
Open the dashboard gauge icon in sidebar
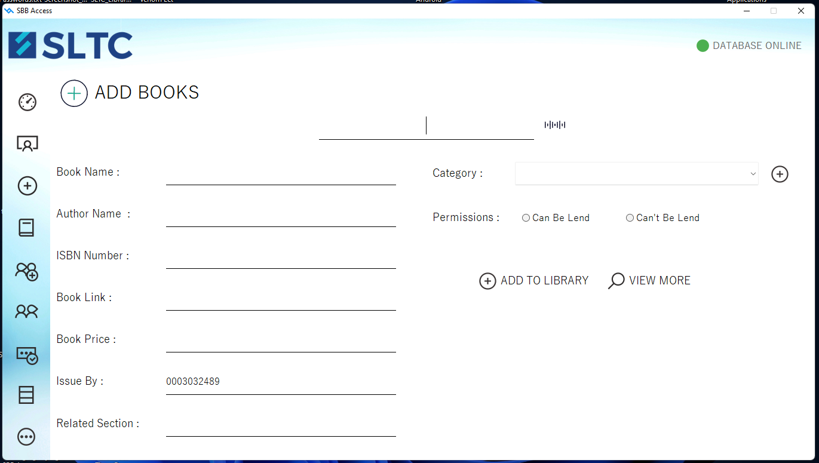[27, 102]
